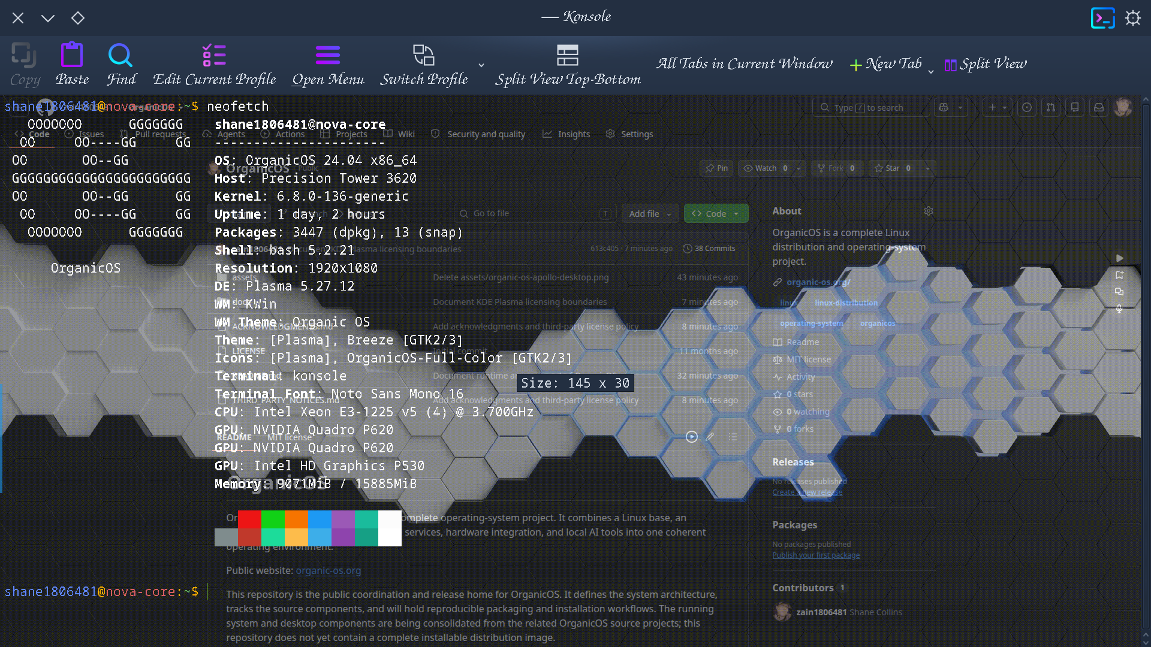Click the purple color block in neofetch palette
Screen dimensions: 1151x647
343,519
